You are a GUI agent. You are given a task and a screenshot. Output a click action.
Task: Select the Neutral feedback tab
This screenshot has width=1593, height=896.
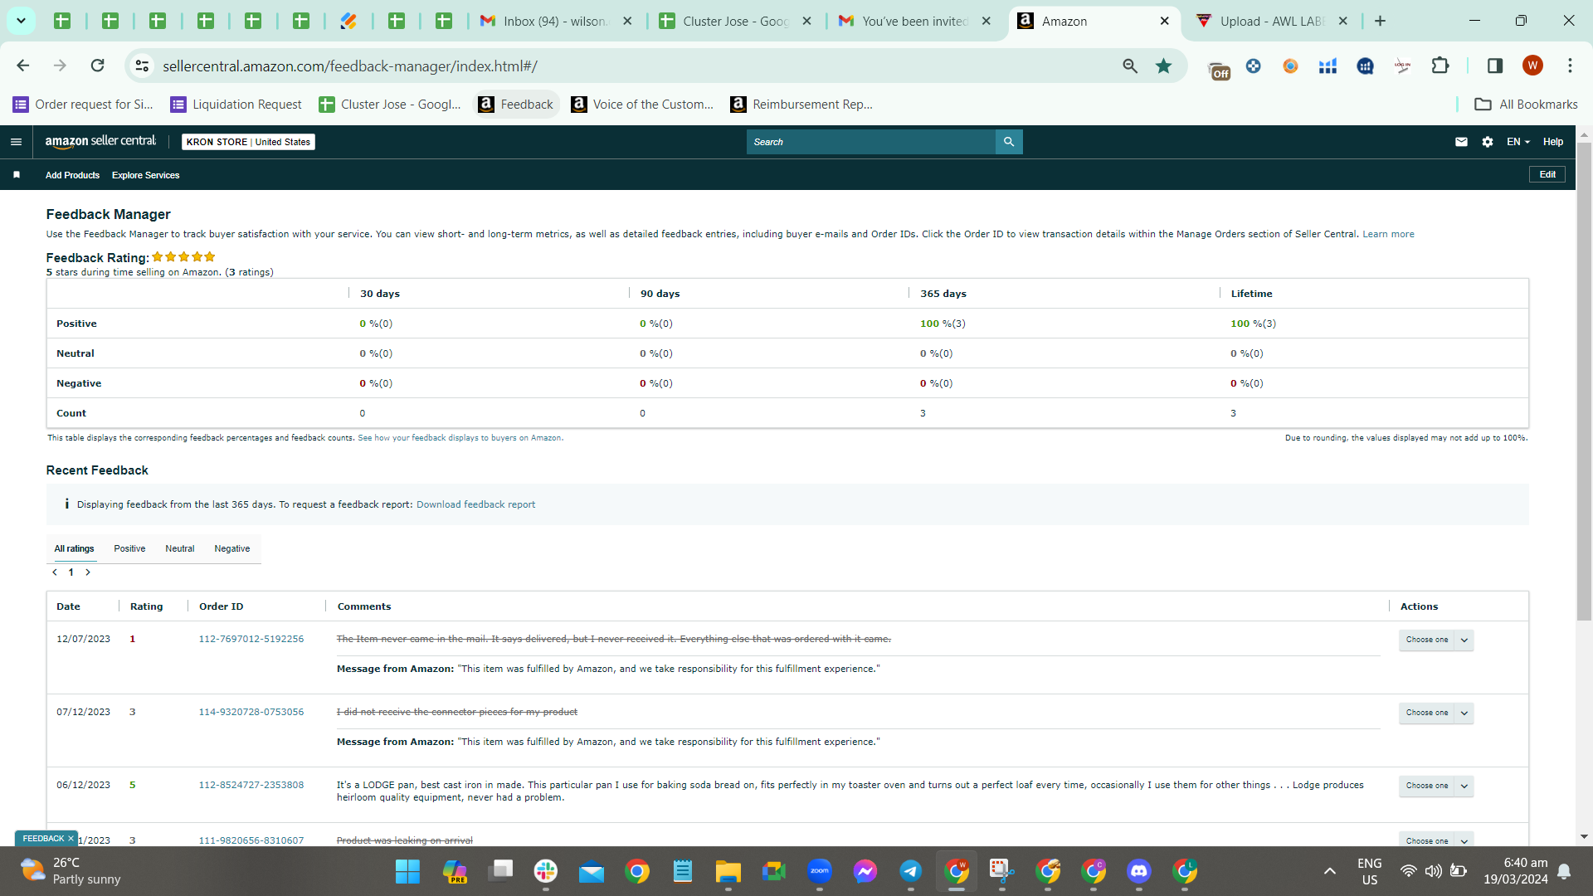coord(179,548)
